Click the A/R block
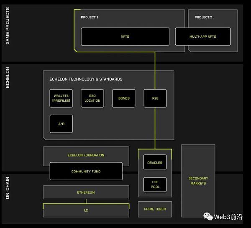The height and width of the screenshot is (228, 251). tap(61, 124)
